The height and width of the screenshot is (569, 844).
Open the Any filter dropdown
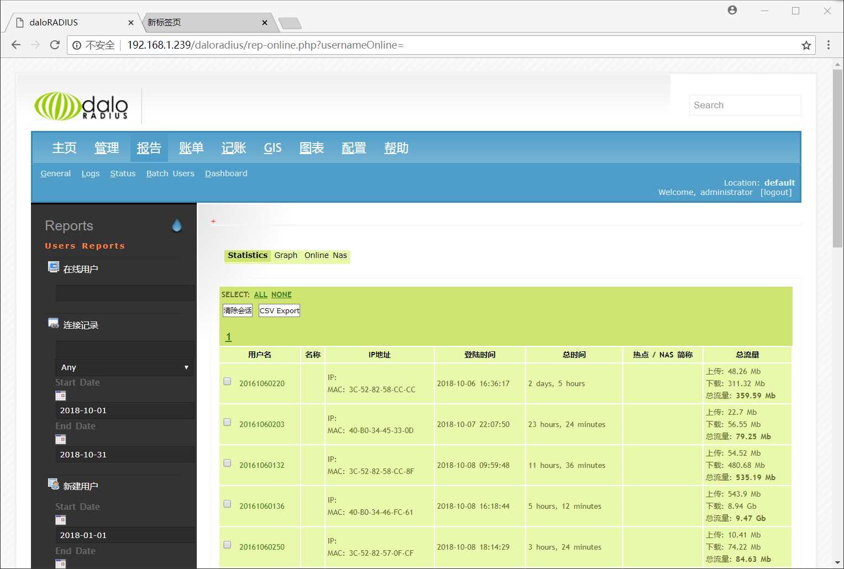[124, 367]
